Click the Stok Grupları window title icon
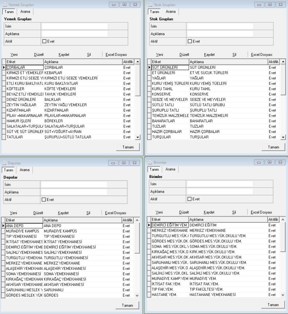 click(150, 5)
